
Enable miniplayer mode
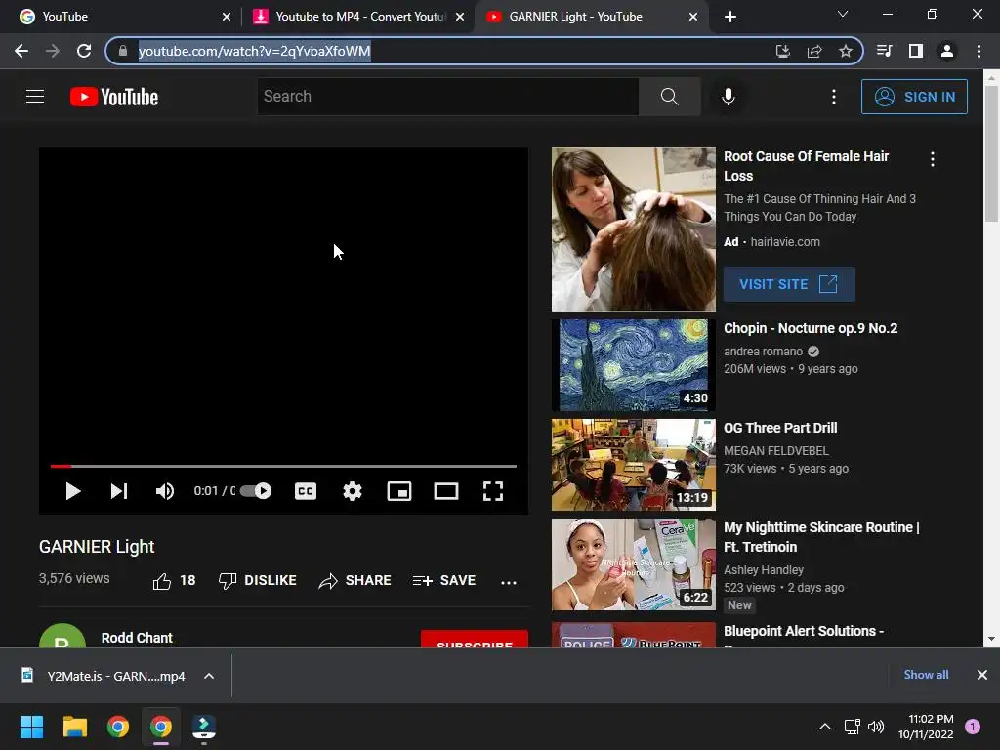click(x=399, y=491)
